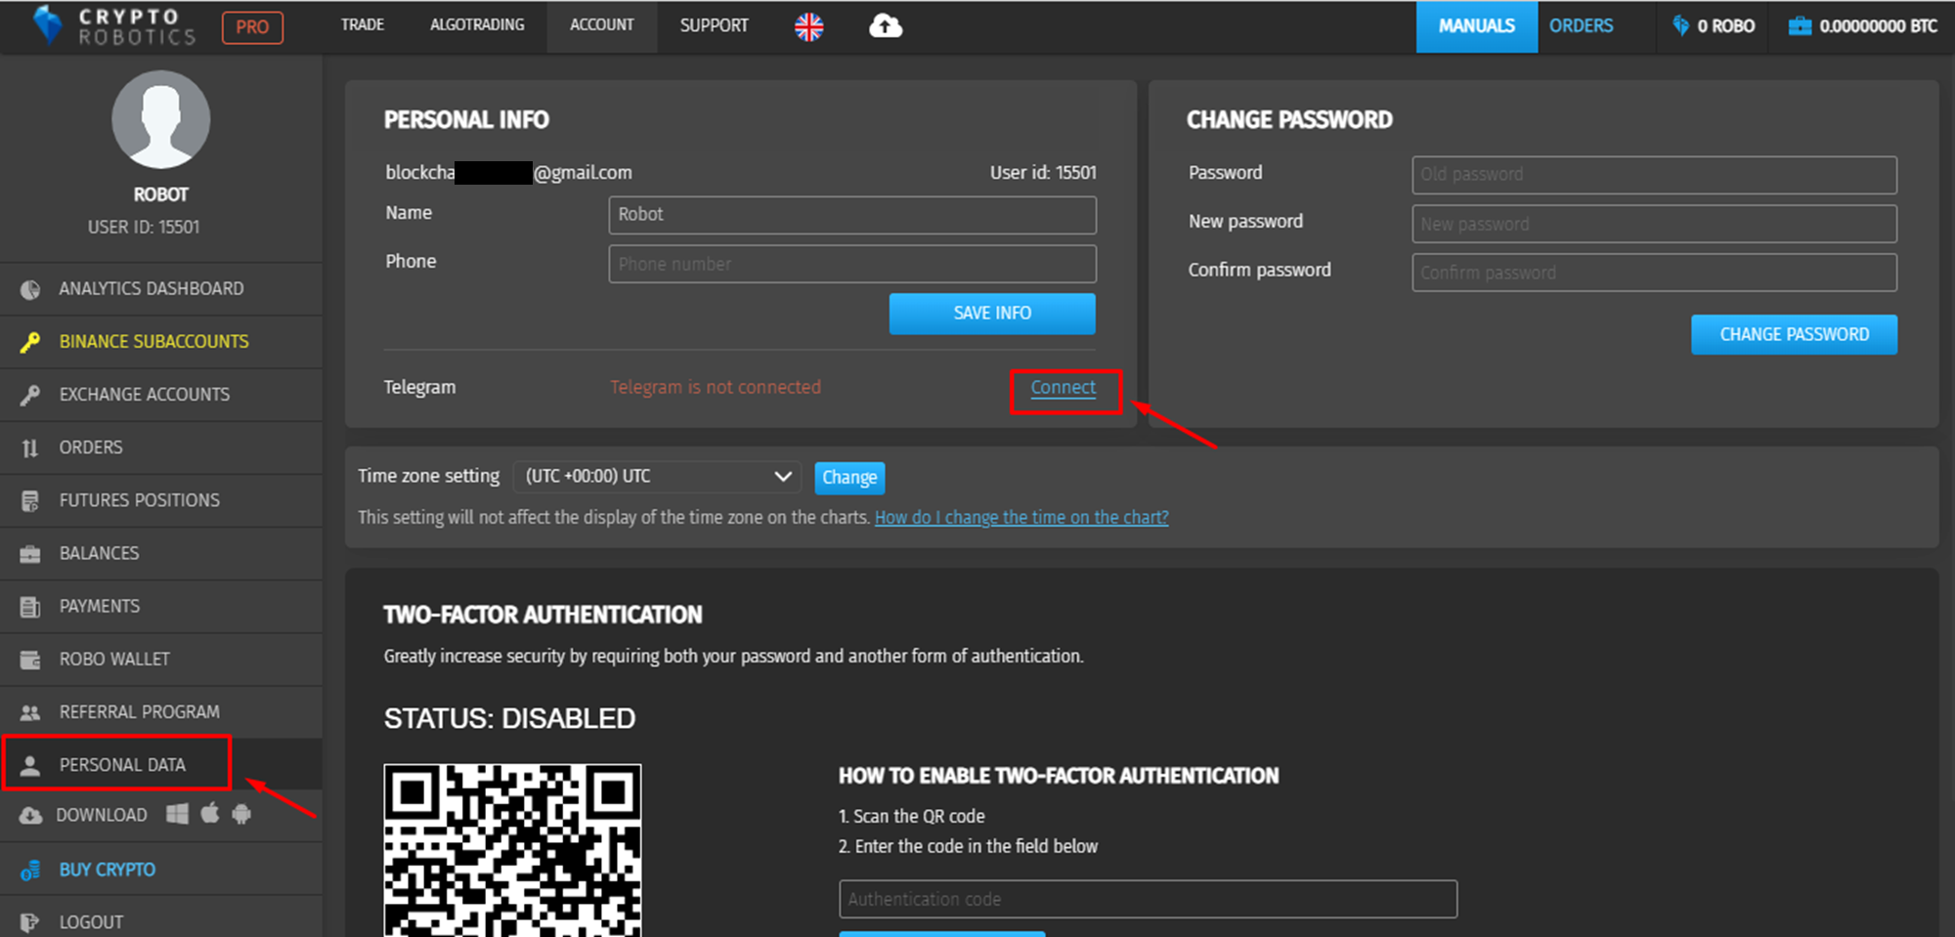This screenshot has height=937, width=1955.
Task: Focus the Old password field
Action: coord(1654,175)
